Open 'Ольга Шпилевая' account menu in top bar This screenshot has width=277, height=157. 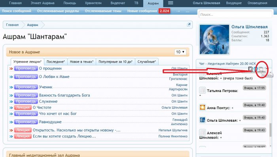[207, 3]
